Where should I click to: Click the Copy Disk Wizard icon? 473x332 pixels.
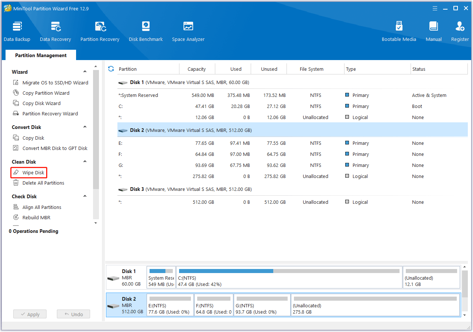point(16,103)
